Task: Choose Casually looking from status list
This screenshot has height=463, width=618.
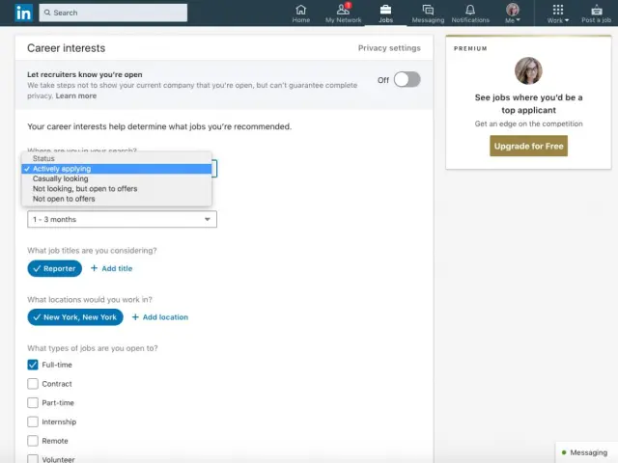Action: pyautogui.click(x=60, y=178)
